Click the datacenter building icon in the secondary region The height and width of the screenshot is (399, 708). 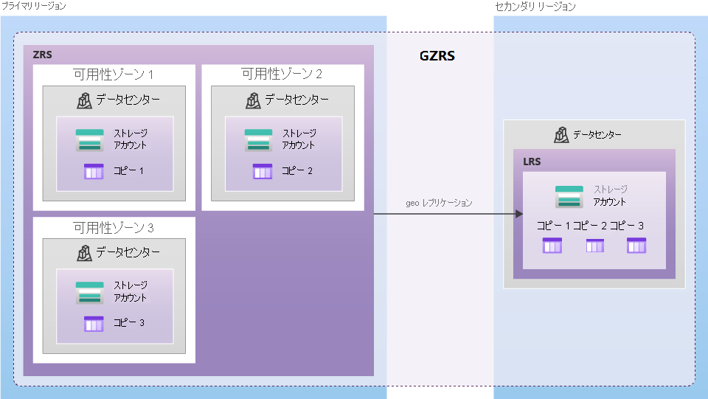point(561,135)
